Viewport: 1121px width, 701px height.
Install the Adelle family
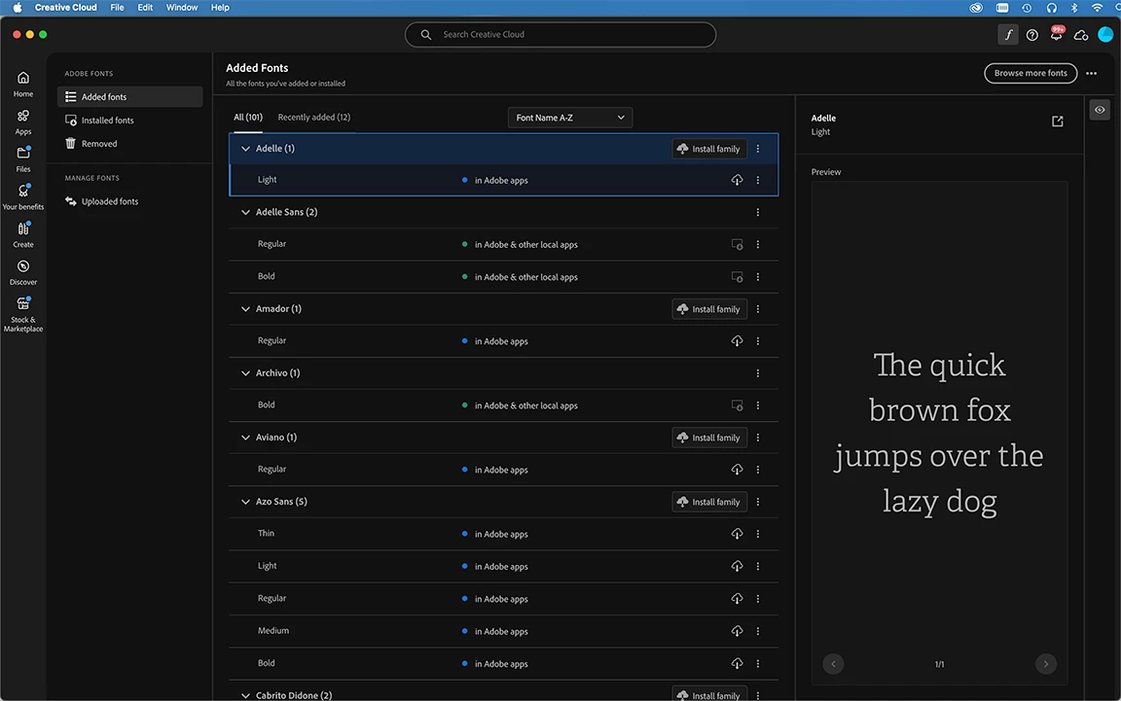(709, 149)
